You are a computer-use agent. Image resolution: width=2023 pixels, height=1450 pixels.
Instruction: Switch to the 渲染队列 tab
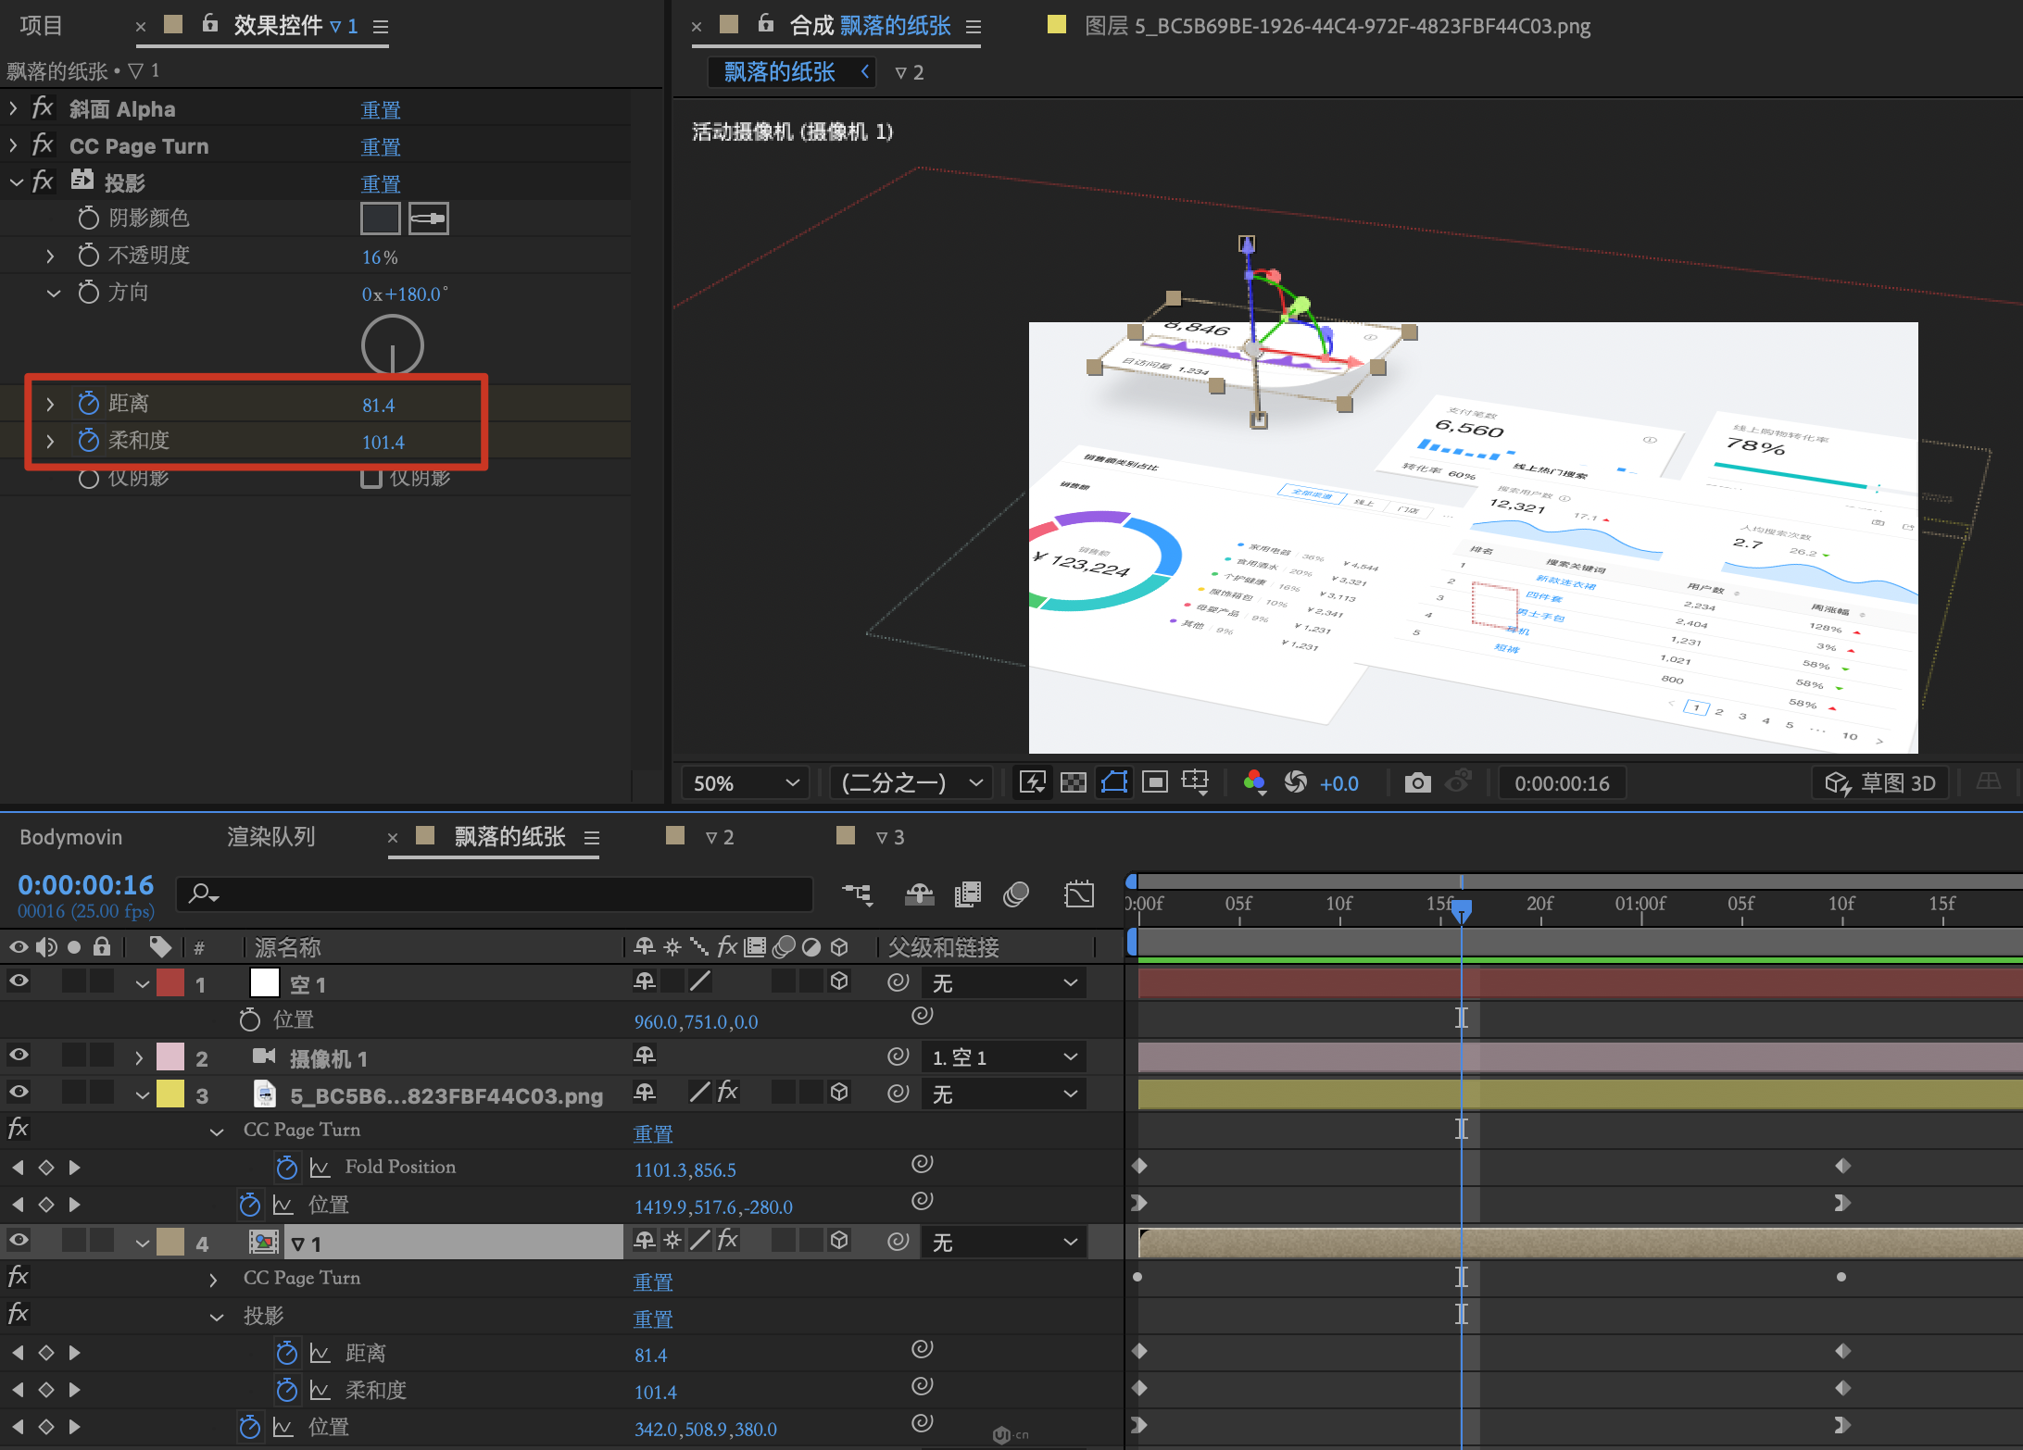(x=270, y=837)
